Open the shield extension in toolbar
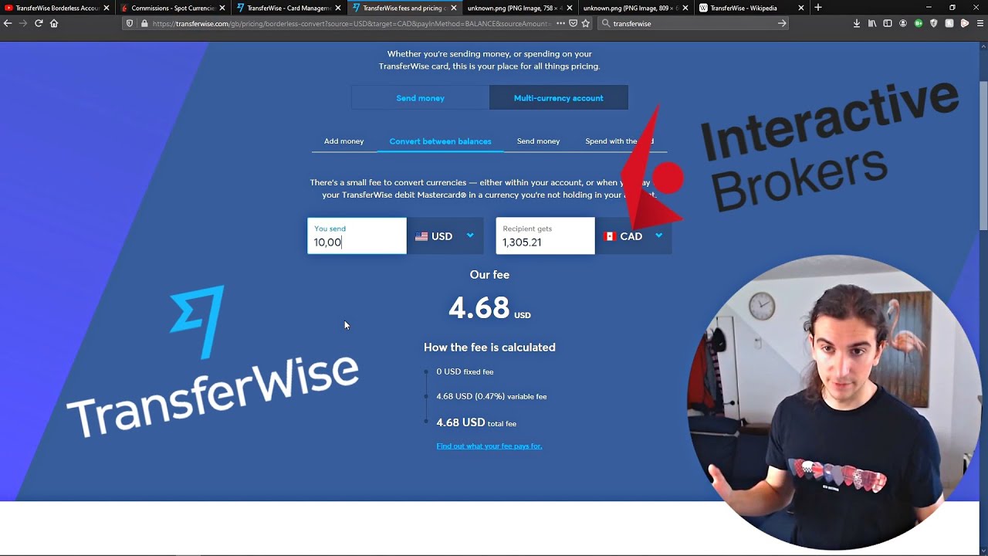Viewport: 988px width, 556px height. 934,23
